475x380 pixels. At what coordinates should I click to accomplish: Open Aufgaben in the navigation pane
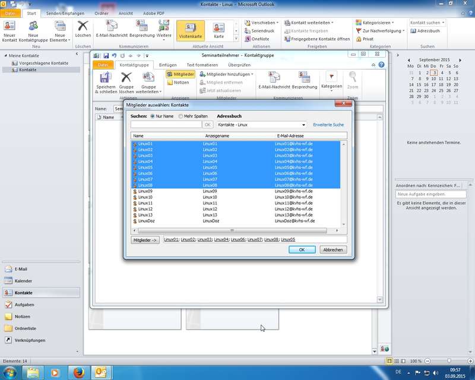tap(24, 305)
